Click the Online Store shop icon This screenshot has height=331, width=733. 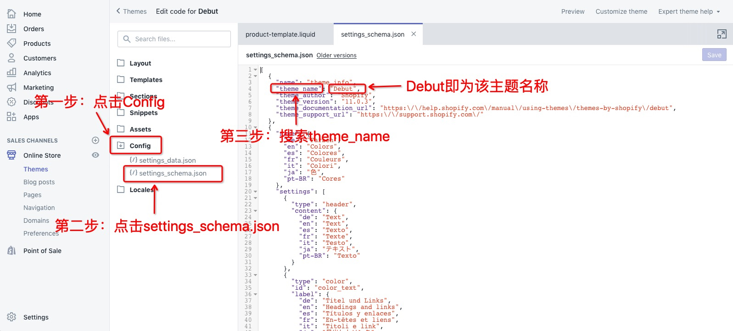tap(11, 155)
